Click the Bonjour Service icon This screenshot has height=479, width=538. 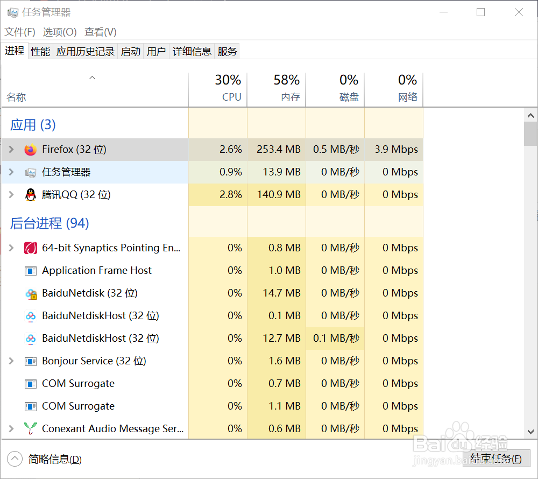coord(31,361)
